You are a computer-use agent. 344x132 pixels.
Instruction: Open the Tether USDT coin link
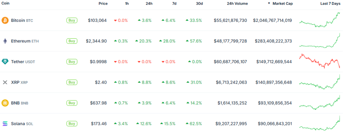click(x=23, y=62)
